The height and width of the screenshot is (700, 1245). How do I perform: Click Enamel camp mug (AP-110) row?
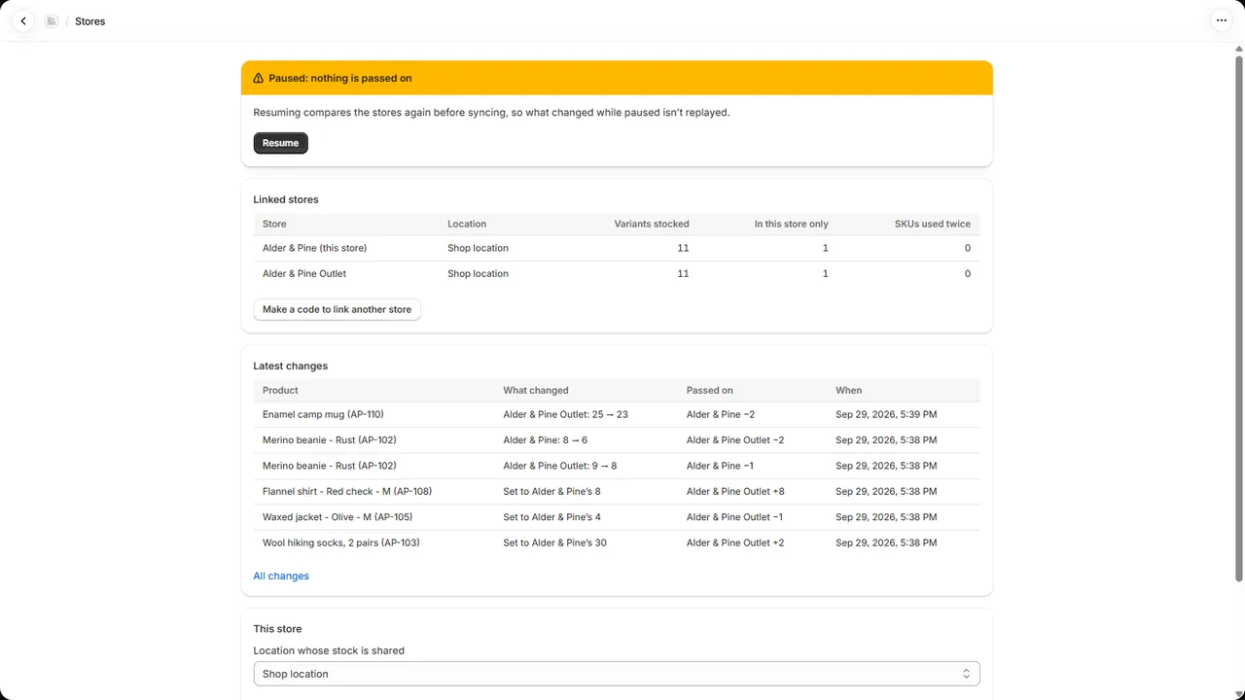tap(617, 414)
